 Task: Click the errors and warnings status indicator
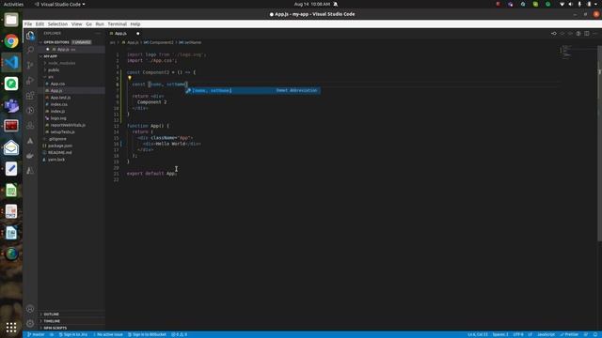180,334
